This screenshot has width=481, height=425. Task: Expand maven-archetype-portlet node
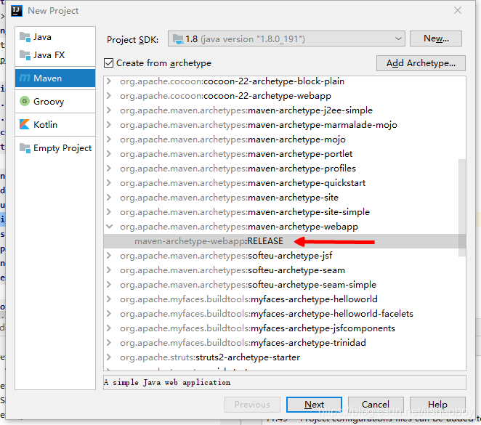click(x=109, y=153)
